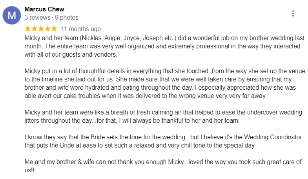Click the paragraph about 'breath of fresh calming air'

pyautogui.click(x=163, y=116)
